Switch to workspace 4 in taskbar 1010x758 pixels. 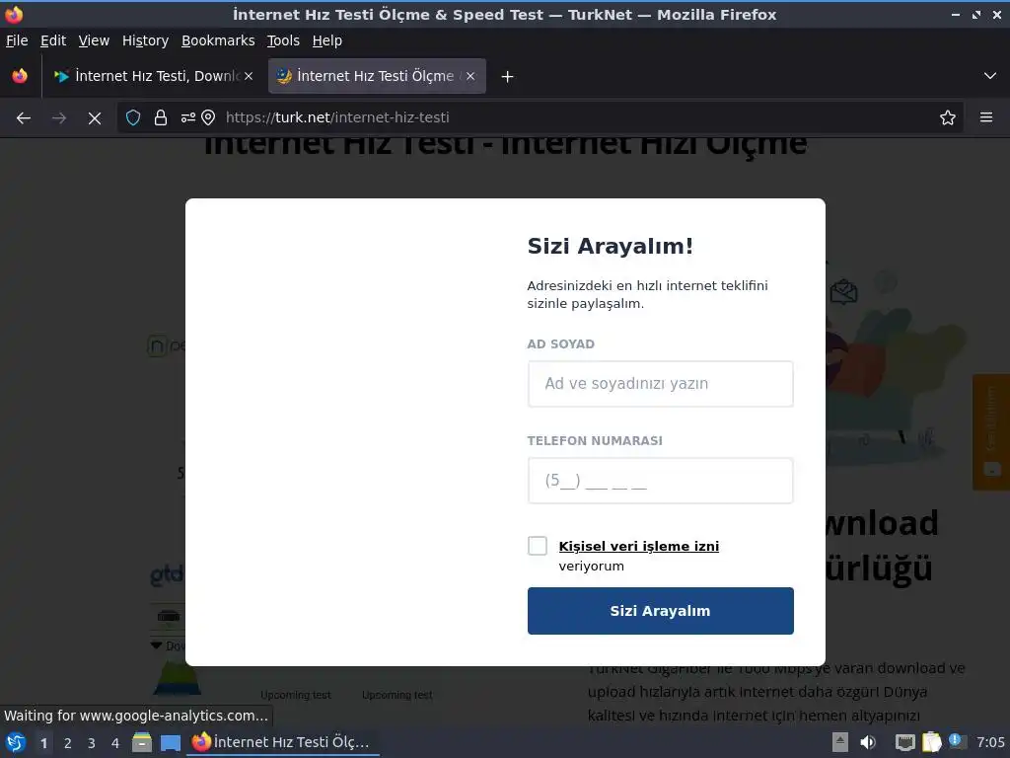tap(115, 742)
